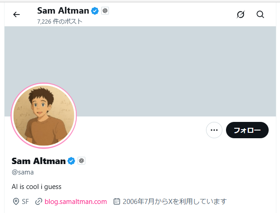Click the calendar icon beside the join date

[117, 201]
